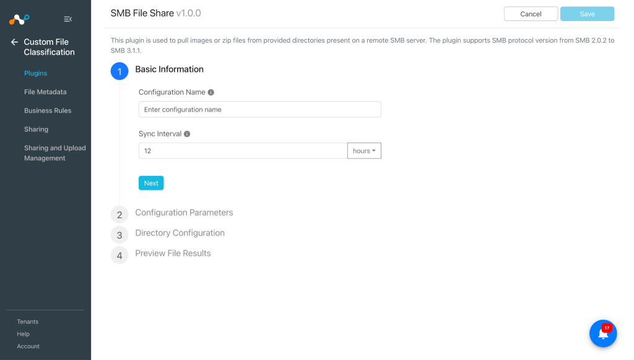634x360 pixels.
Task: Click the Netskope logo icon
Action: [19, 19]
